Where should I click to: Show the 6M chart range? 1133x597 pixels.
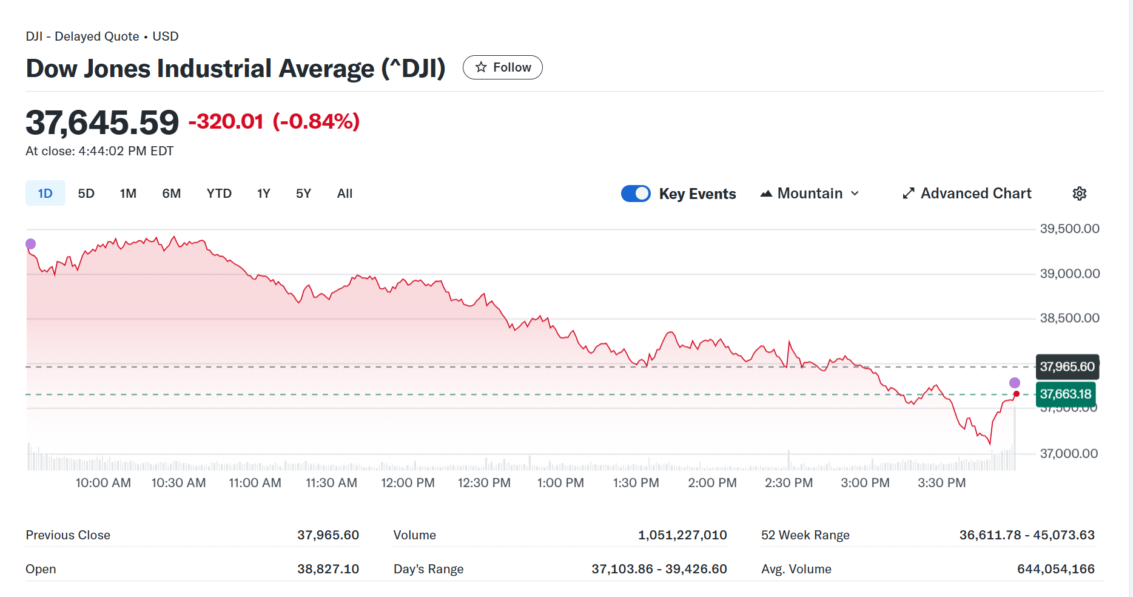pyautogui.click(x=172, y=194)
